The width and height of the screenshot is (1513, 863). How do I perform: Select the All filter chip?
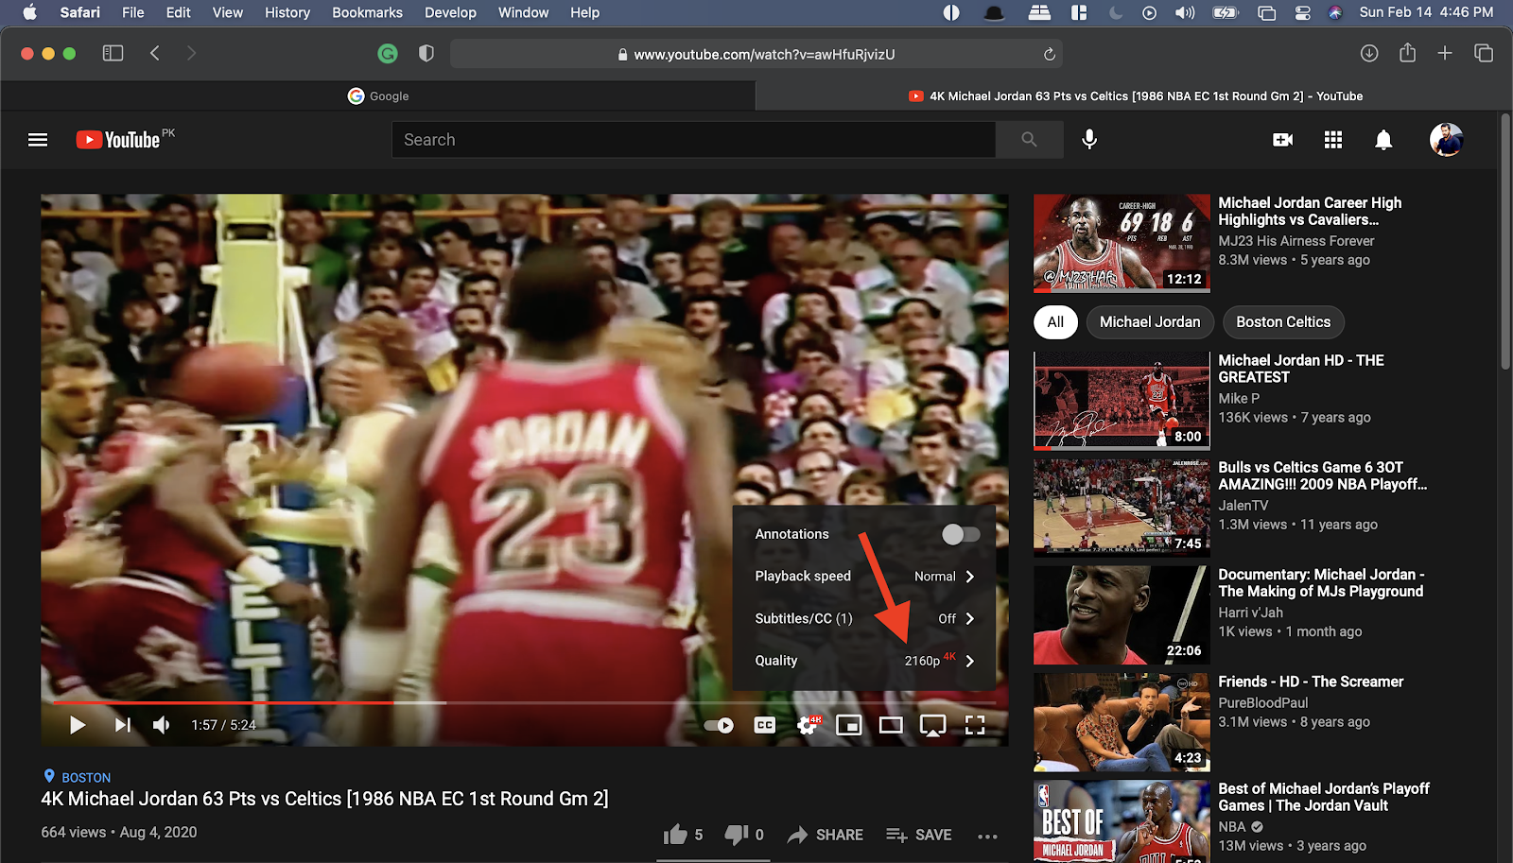(x=1055, y=322)
